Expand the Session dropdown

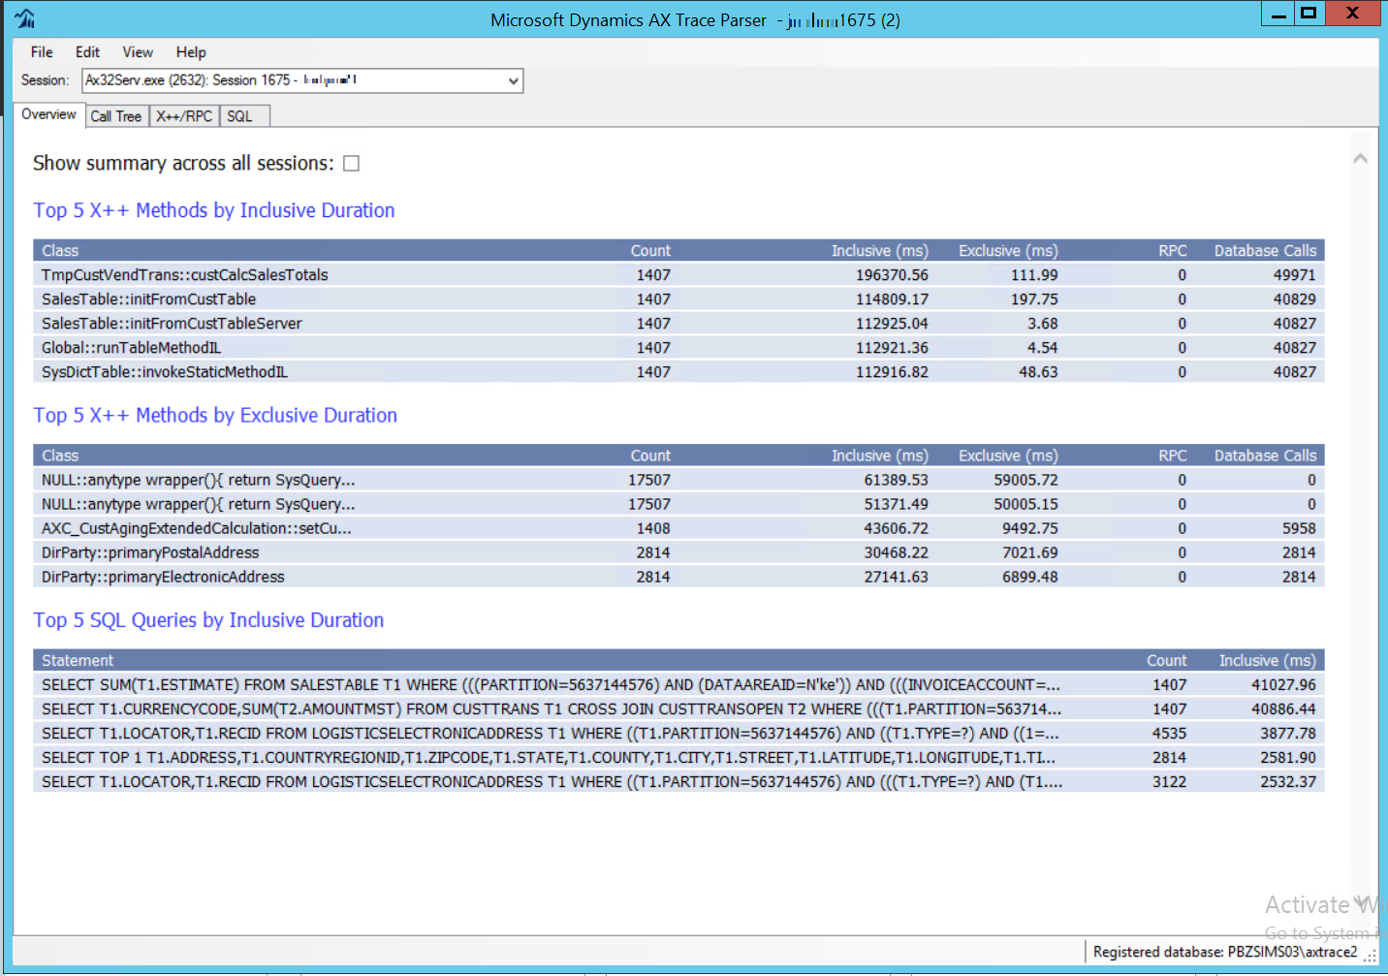coord(513,80)
